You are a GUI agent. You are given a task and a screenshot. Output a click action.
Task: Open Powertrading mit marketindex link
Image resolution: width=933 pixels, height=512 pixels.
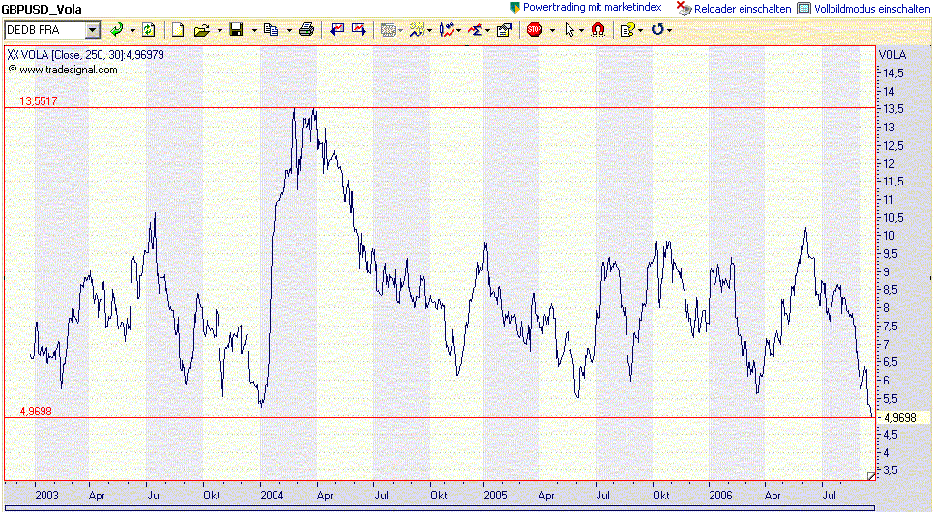592,8
